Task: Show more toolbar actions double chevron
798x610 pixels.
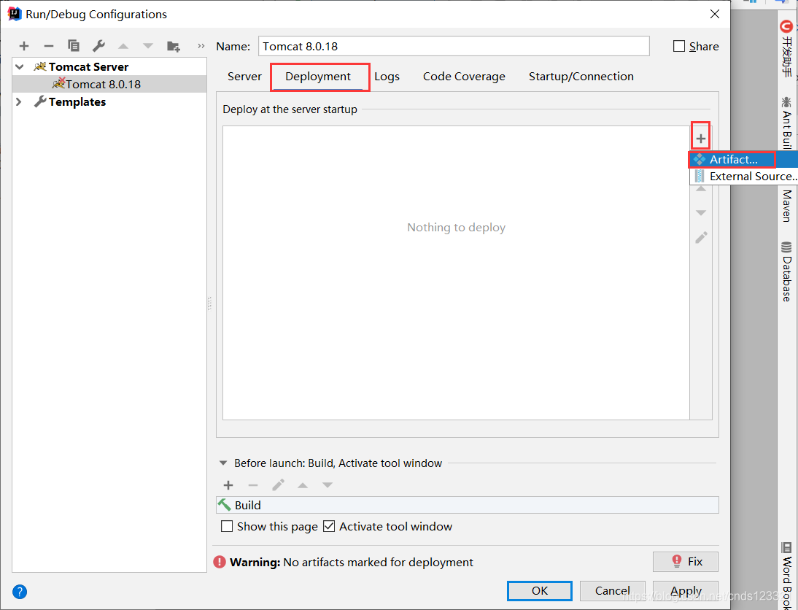Action: tap(201, 47)
